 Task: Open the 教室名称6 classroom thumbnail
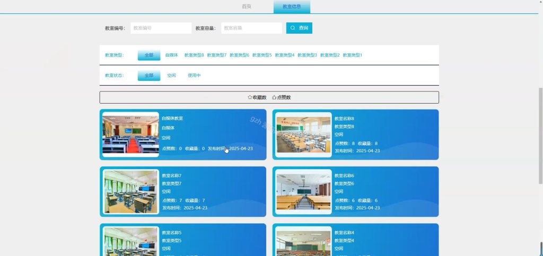coord(303,191)
